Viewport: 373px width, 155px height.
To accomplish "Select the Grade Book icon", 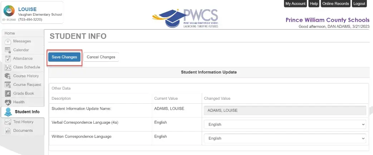I will coord(8,93).
